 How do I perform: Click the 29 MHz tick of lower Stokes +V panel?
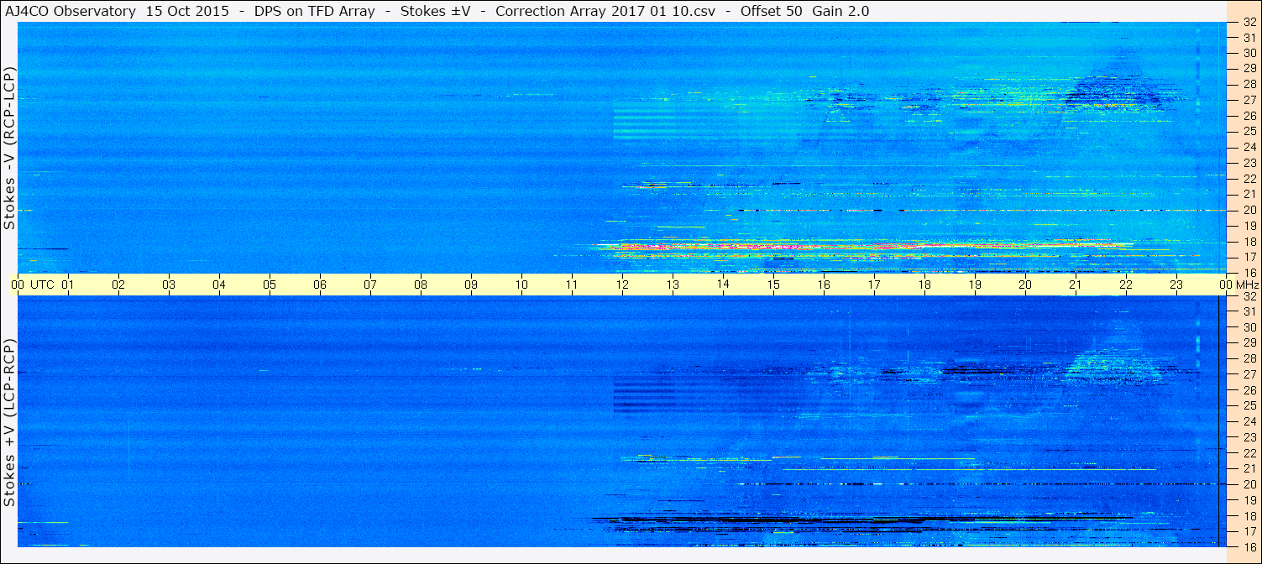click(1249, 343)
